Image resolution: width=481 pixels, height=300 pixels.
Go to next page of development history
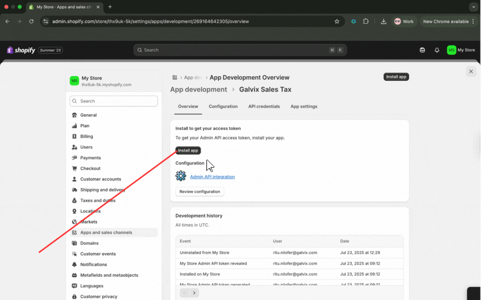194,292
